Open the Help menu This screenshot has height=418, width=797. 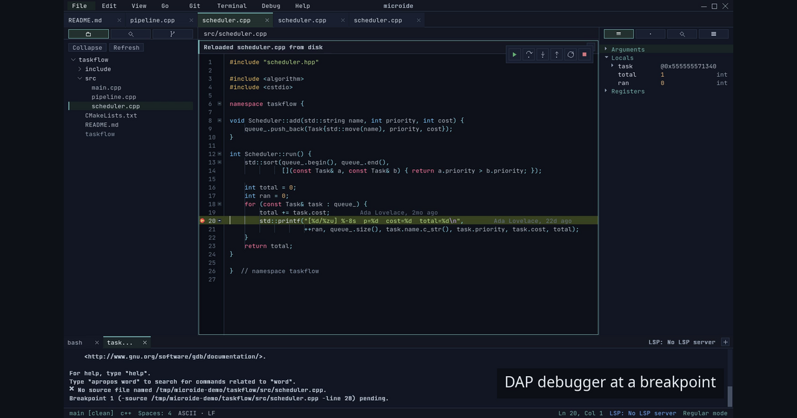coord(302,6)
